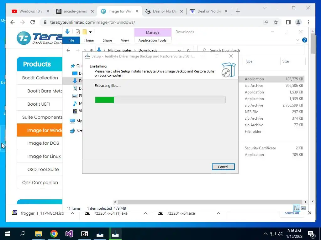321x240 pixels.
Task: Select Quick access star in navigation pane
Action: [73, 66]
